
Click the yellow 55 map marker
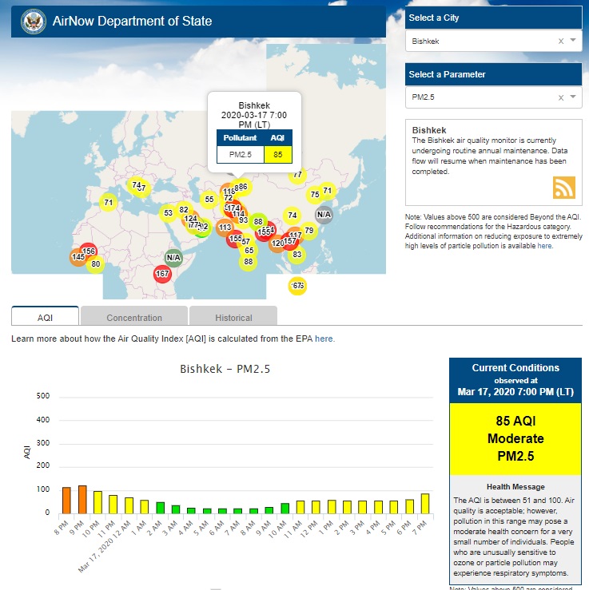click(209, 200)
